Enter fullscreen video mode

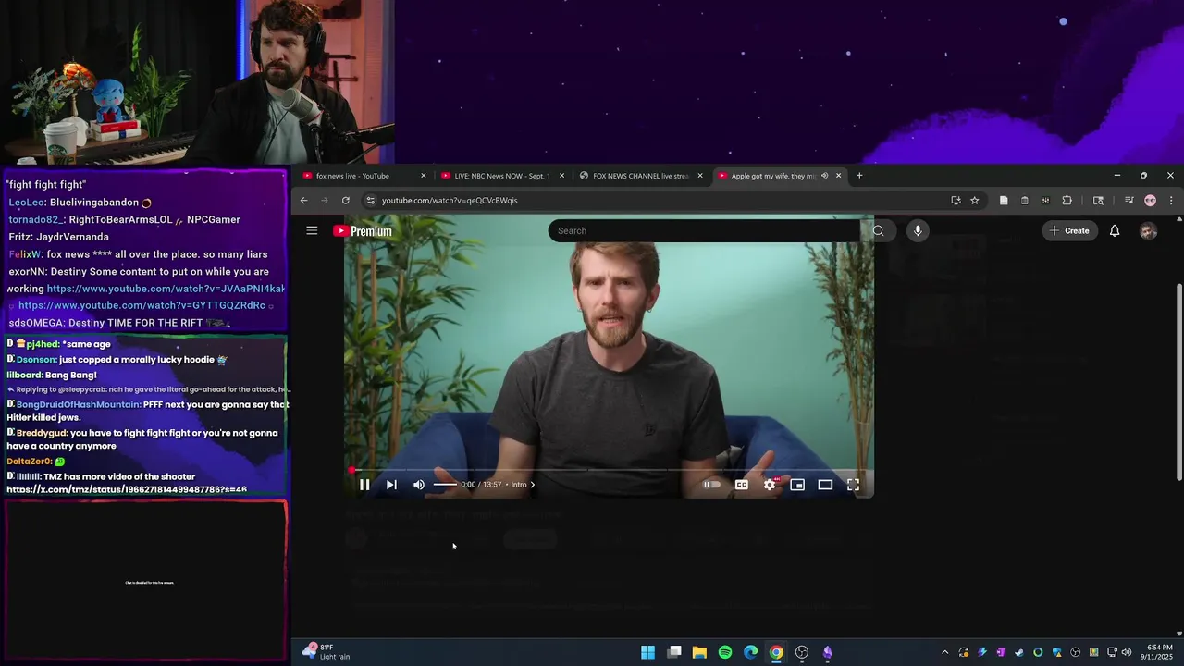(x=853, y=485)
